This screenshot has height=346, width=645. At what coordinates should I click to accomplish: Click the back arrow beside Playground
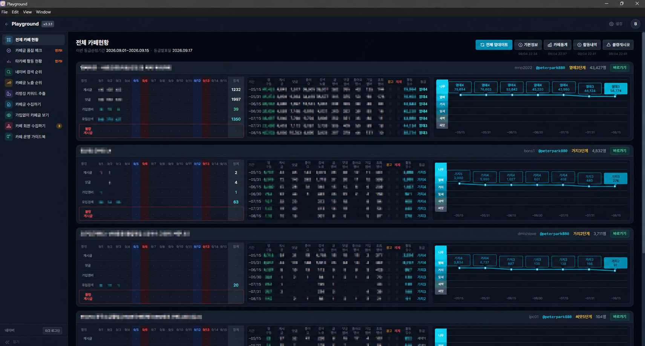click(6, 24)
